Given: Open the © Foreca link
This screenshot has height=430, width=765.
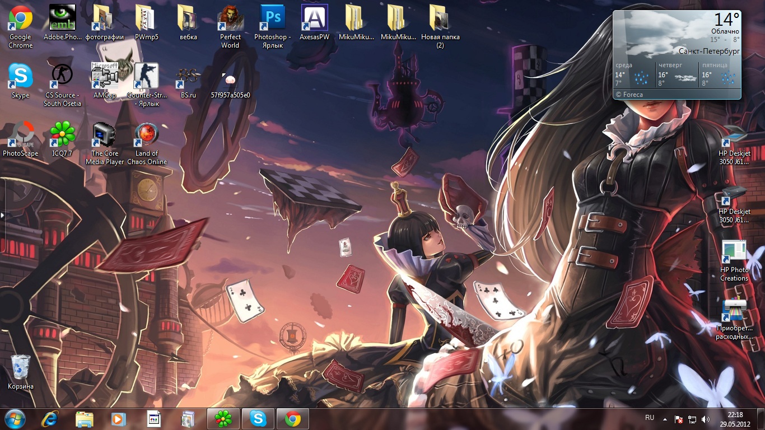Looking at the screenshot, I should point(629,95).
